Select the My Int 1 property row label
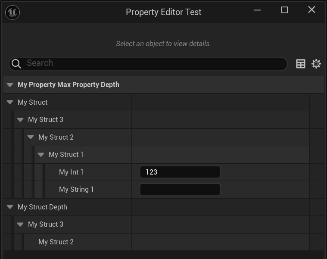The width and height of the screenshot is (327, 259). (71, 172)
